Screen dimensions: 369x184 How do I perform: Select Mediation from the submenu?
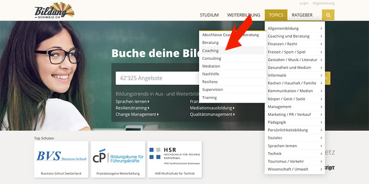point(211,66)
